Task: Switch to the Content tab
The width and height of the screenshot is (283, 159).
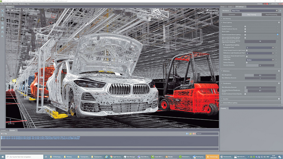Action: (3, 130)
